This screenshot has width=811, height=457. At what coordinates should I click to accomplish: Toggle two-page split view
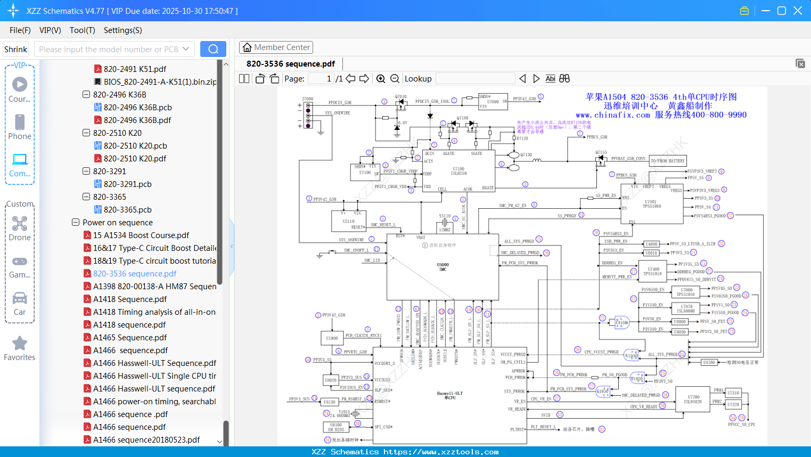[244, 79]
